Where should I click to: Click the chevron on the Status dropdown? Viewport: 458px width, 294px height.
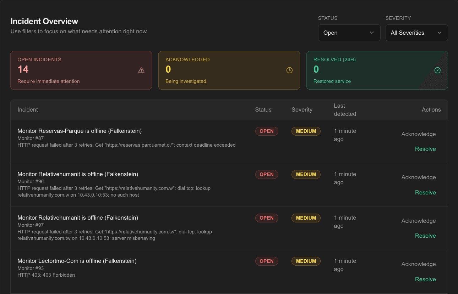(x=372, y=33)
